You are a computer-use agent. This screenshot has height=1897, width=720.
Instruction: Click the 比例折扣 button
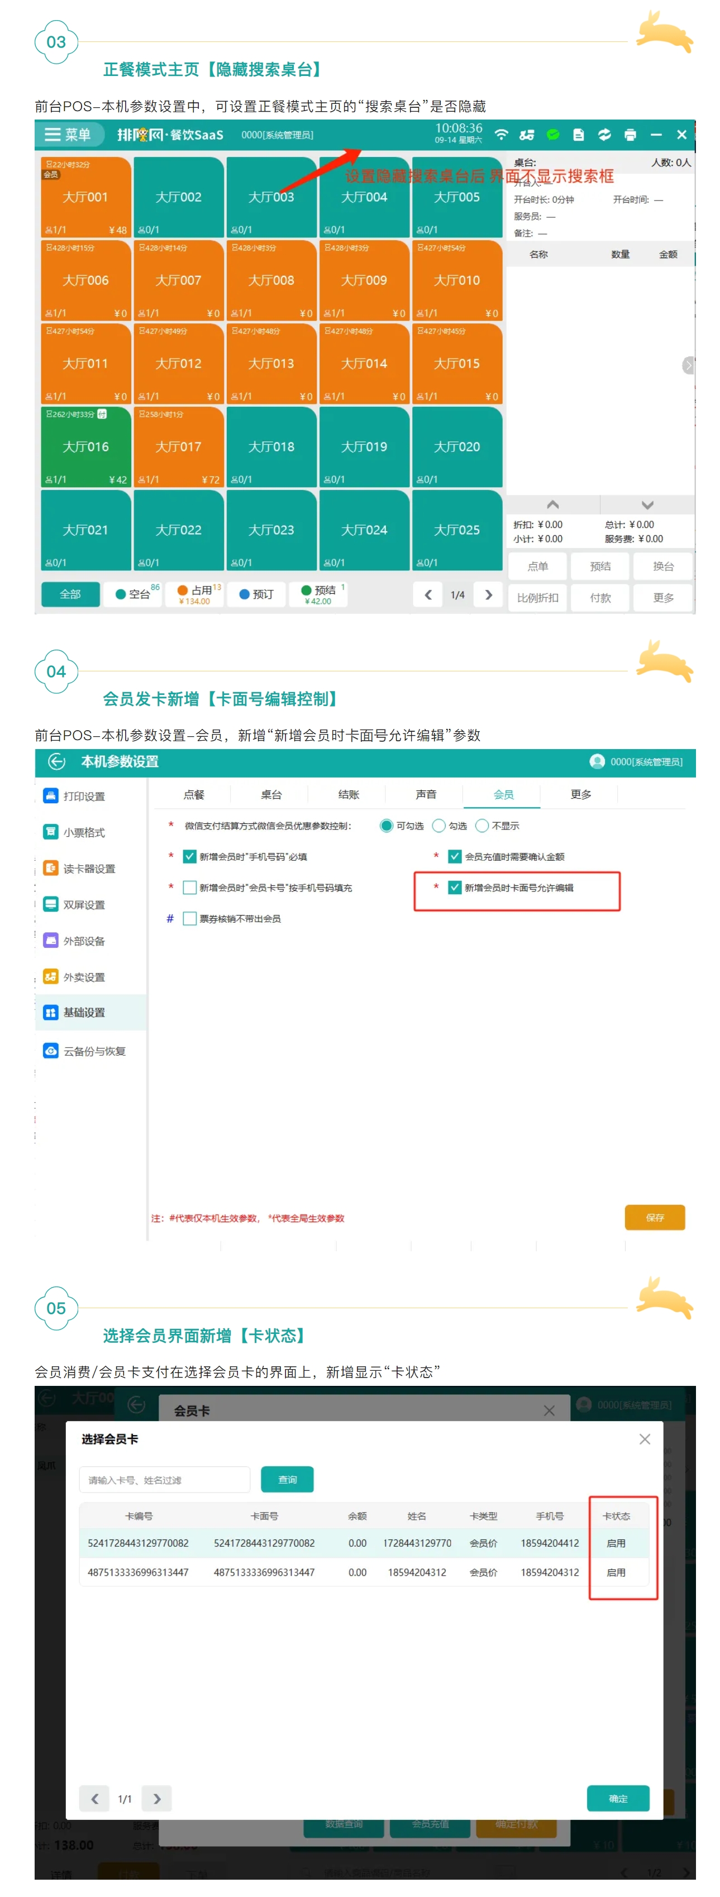point(537,598)
